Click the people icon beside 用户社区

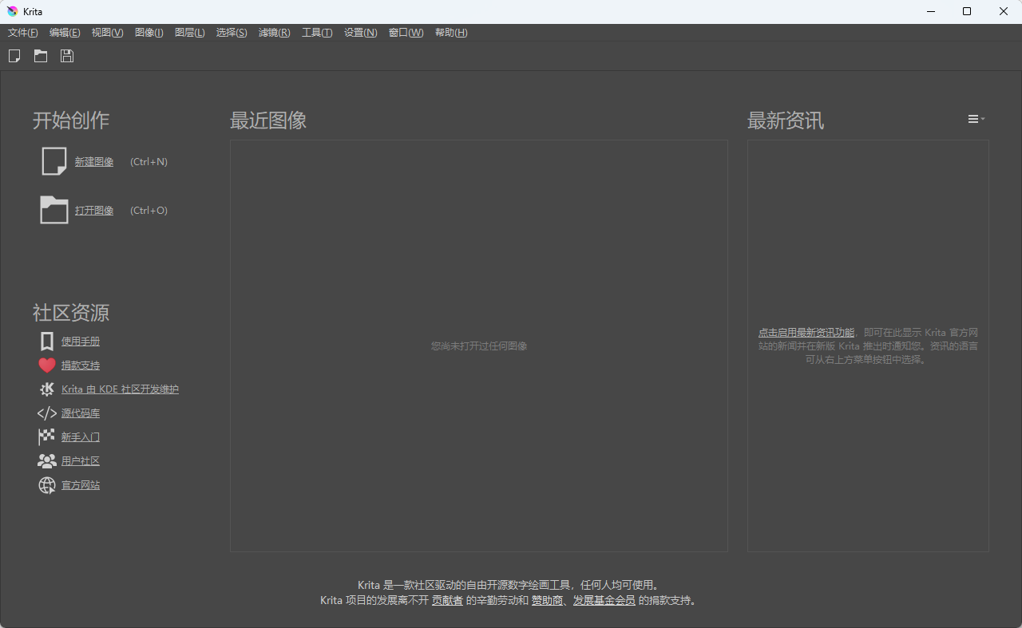click(x=47, y=461)
